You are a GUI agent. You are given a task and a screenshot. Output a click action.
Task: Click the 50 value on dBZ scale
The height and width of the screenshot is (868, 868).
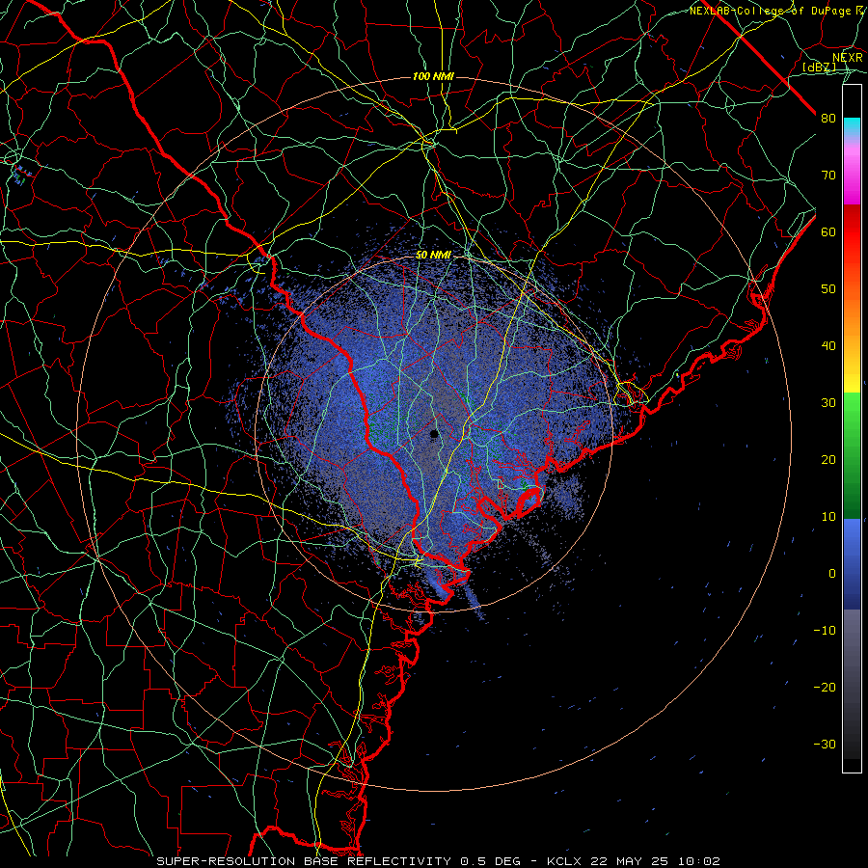828,289
